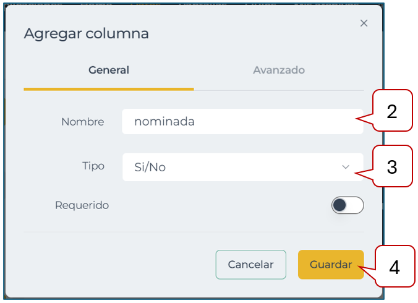The height and width of the screenshot is (303, 418).
Task: Click the selected Si/No value
Action: tap(150, 167)
